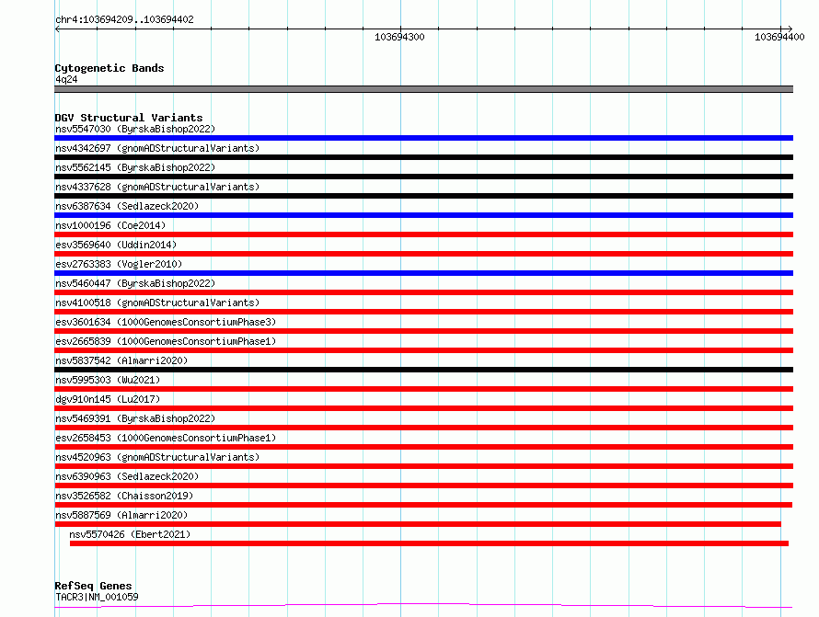Select the magenta TACR3 intron line
Screen dimensions: 819x617
tap(423, 605)
